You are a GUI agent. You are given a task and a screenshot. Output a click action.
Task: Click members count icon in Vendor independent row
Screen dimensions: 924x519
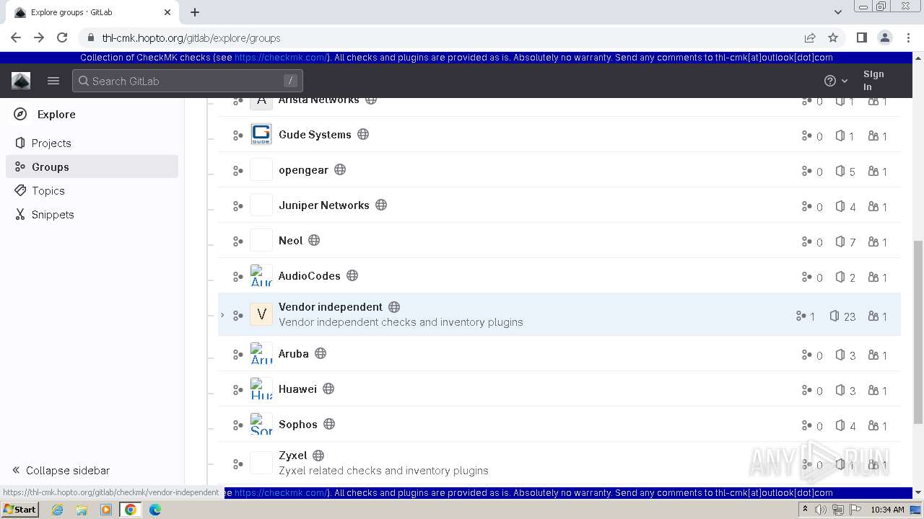pos(873,316)
